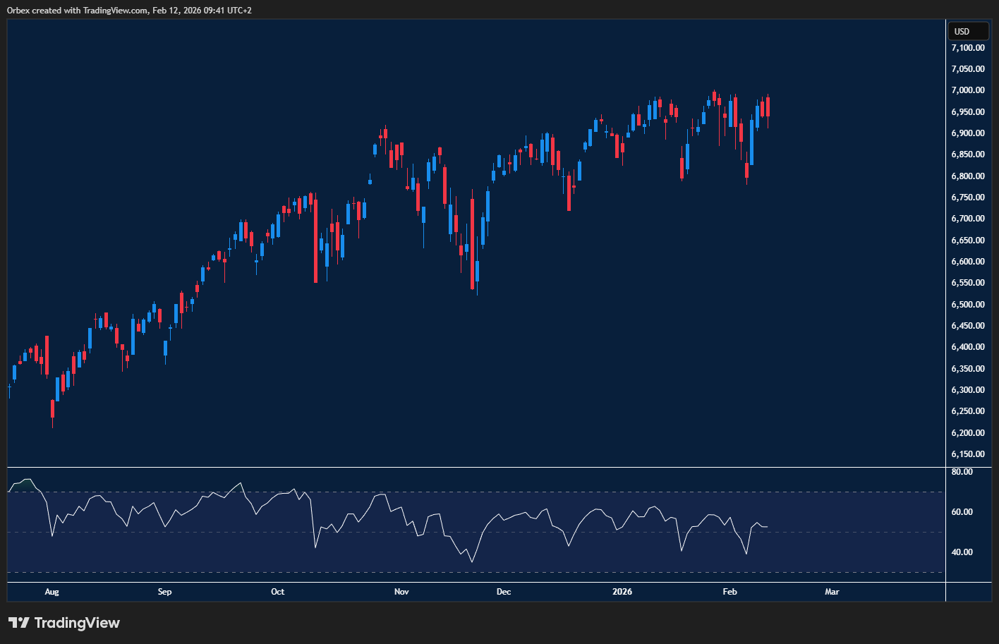Viewport: 999px width, 644px height.
Task: Click the Oct label on time axis
Action: 277,592
